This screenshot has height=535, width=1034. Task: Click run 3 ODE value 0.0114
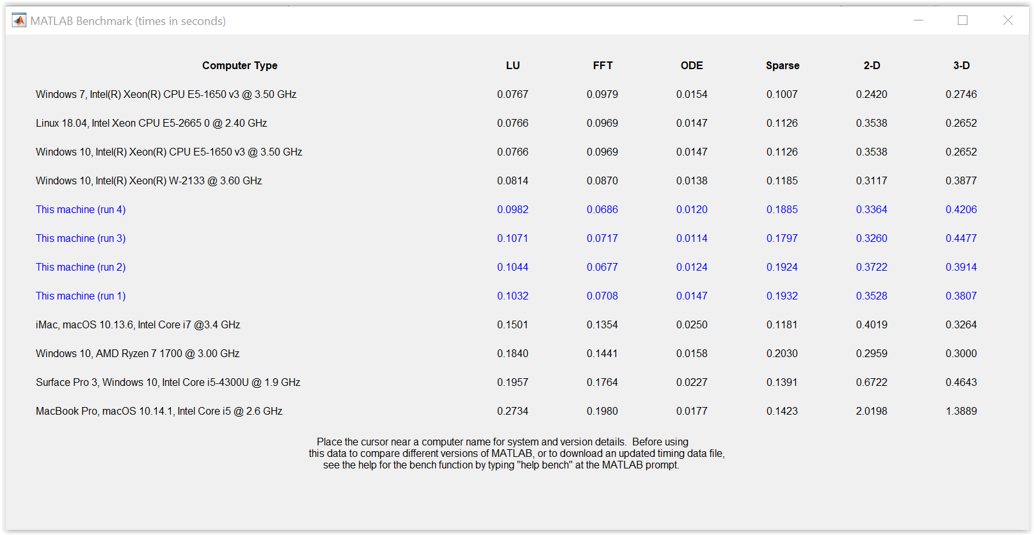[692, 238]
